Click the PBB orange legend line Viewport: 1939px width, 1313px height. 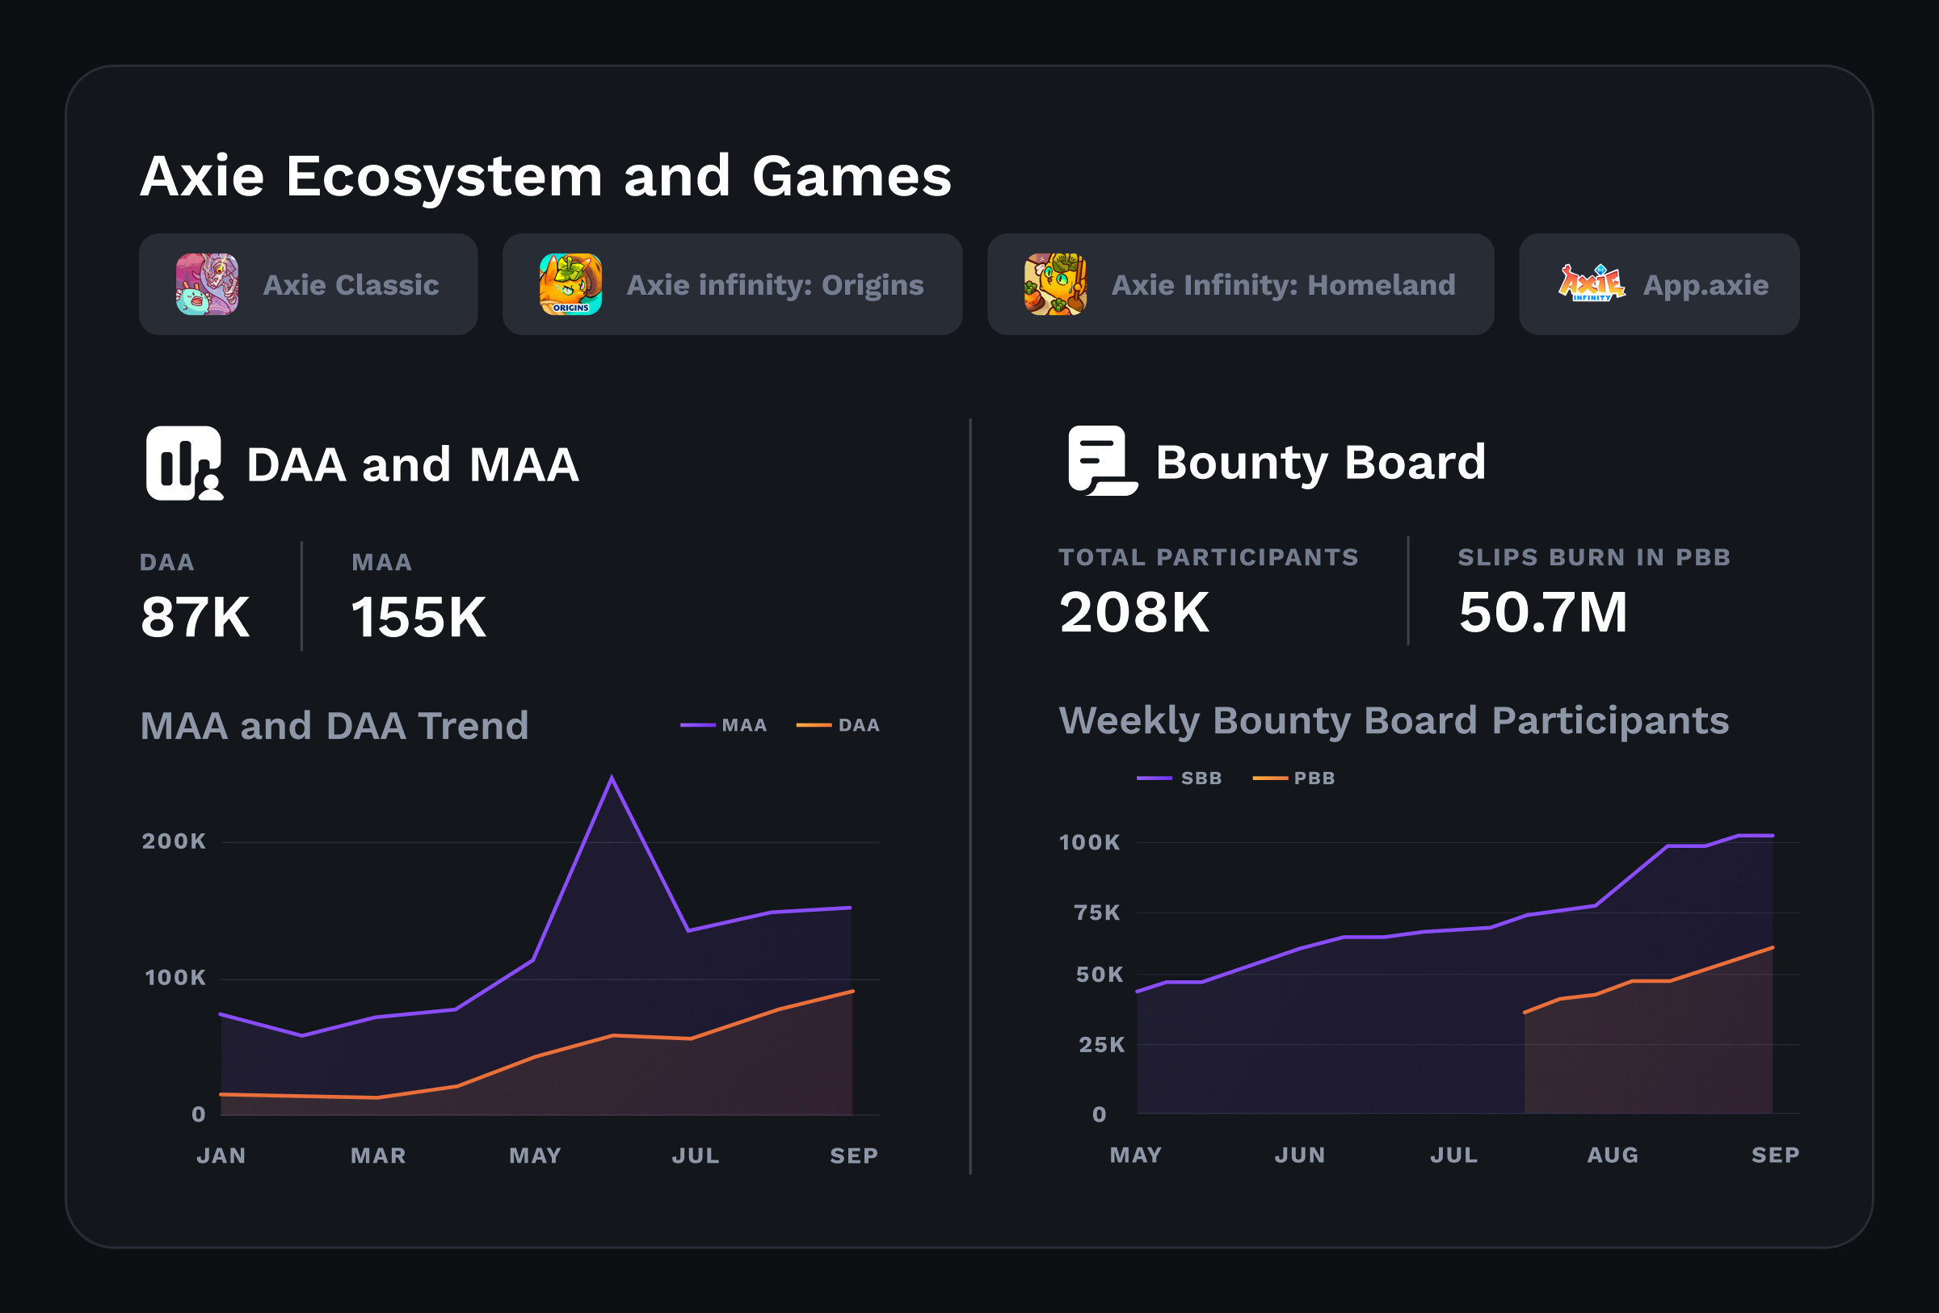tap(1270, 778)
